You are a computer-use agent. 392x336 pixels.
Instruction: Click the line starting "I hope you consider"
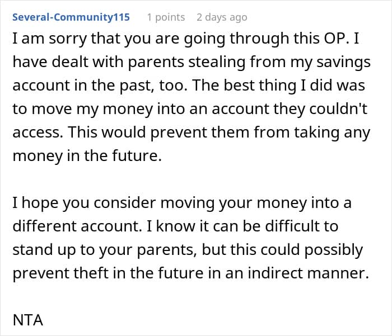182,202
